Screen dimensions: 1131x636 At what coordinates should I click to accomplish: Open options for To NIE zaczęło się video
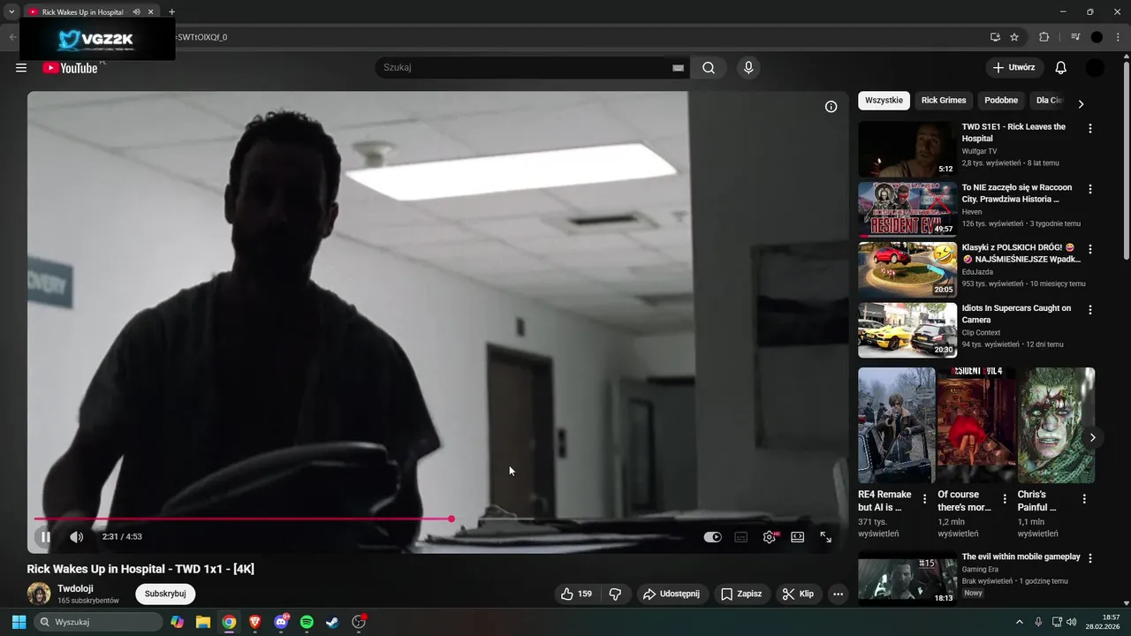pyautogui.click(x=1090, y=189)
